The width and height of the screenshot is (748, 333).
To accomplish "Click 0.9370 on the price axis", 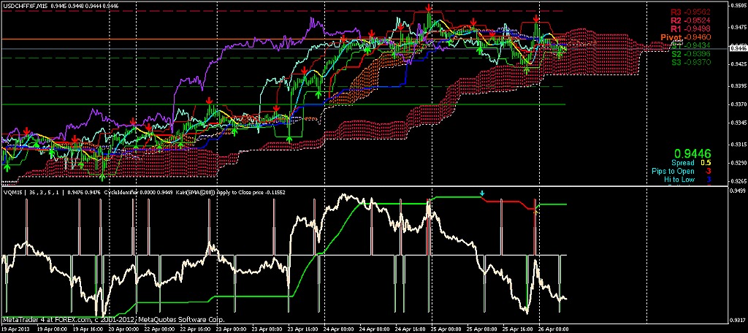I will click(739, 104).
